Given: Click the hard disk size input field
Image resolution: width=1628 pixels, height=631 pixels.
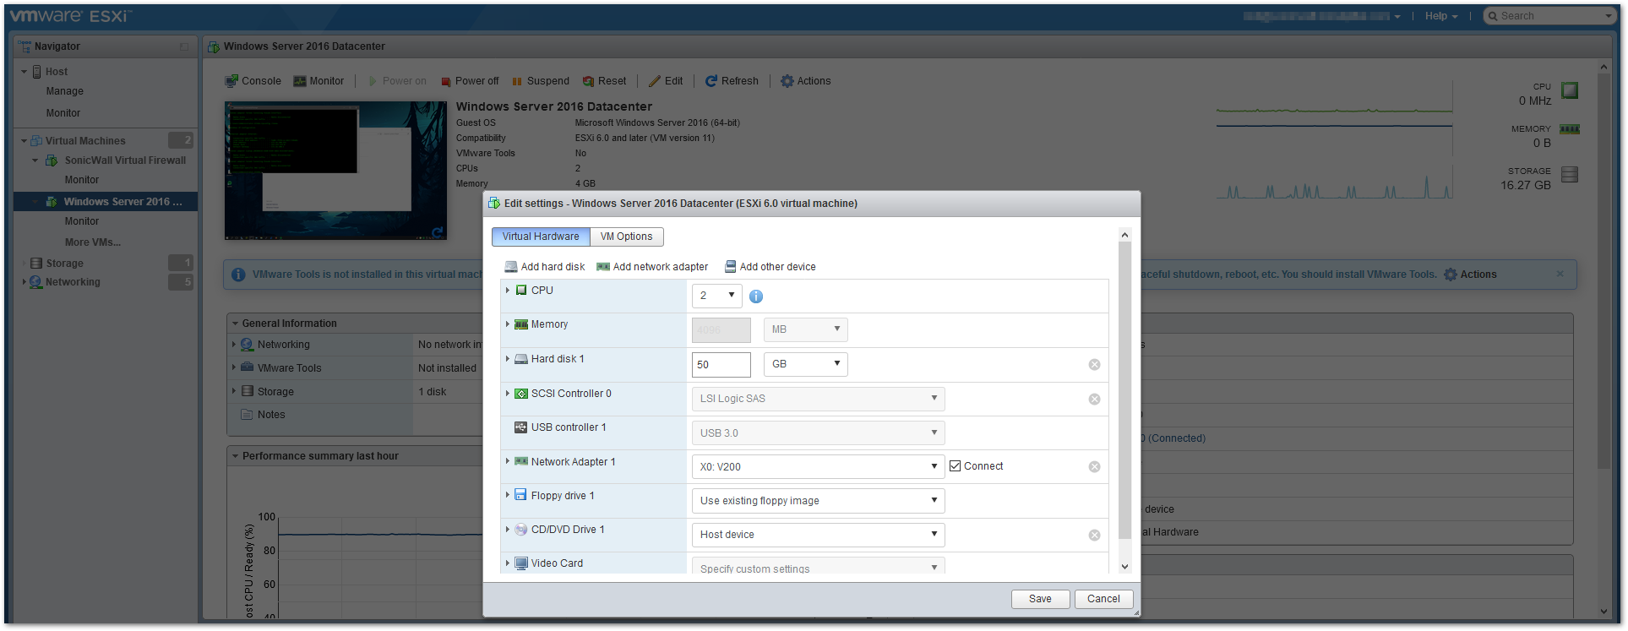Looking at the screenshot, I should (x=721, y=365).
